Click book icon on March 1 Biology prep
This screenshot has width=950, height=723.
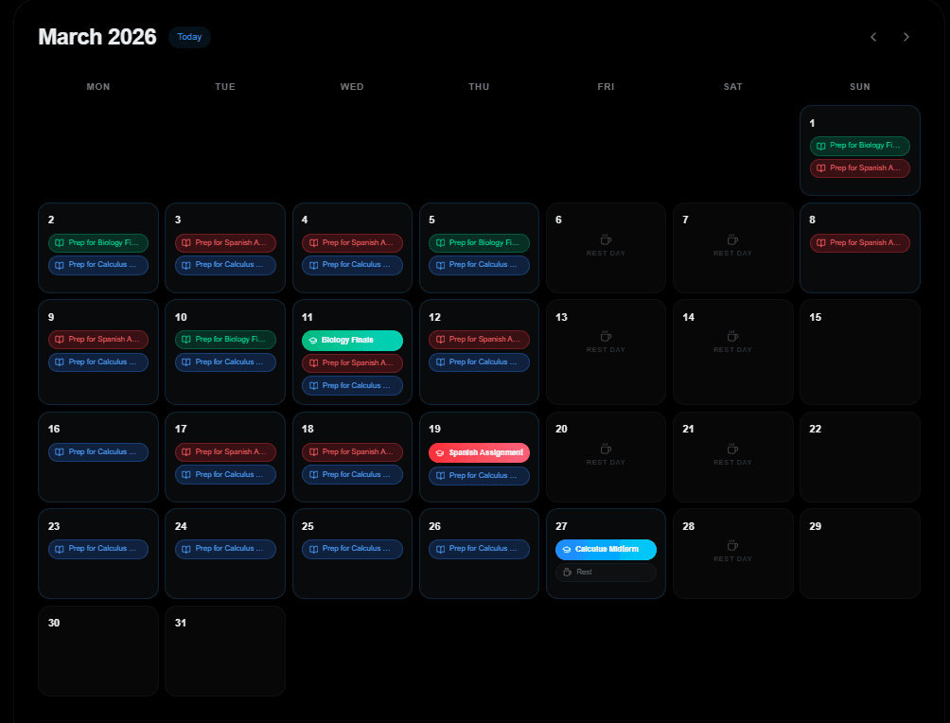821,146
